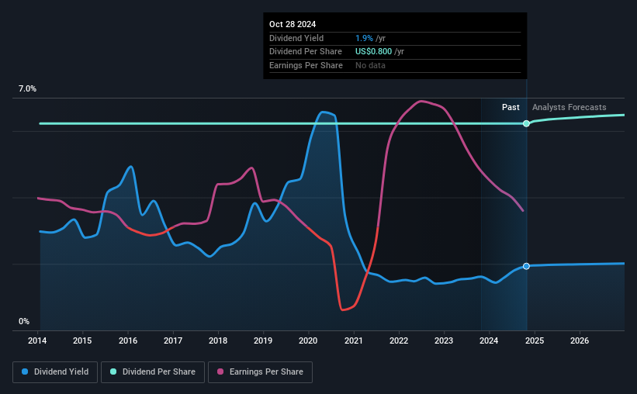
Task: Click the 7.0% axis label
Action: tap(27, 88)
